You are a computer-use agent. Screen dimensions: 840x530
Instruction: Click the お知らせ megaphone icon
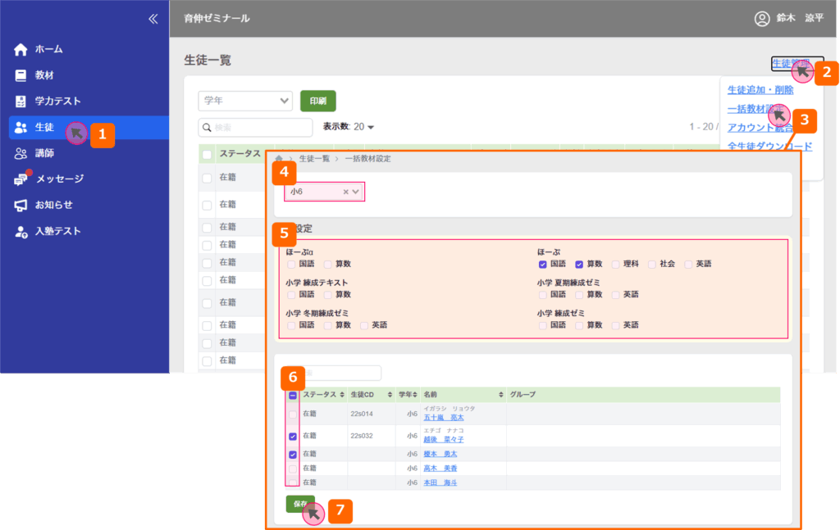pyautogui.click(x=21, y=205)
